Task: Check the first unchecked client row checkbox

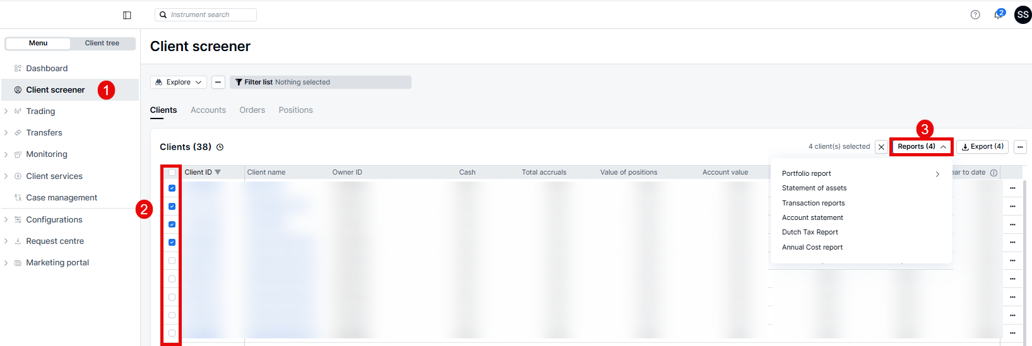Action: tap(172, 261)
